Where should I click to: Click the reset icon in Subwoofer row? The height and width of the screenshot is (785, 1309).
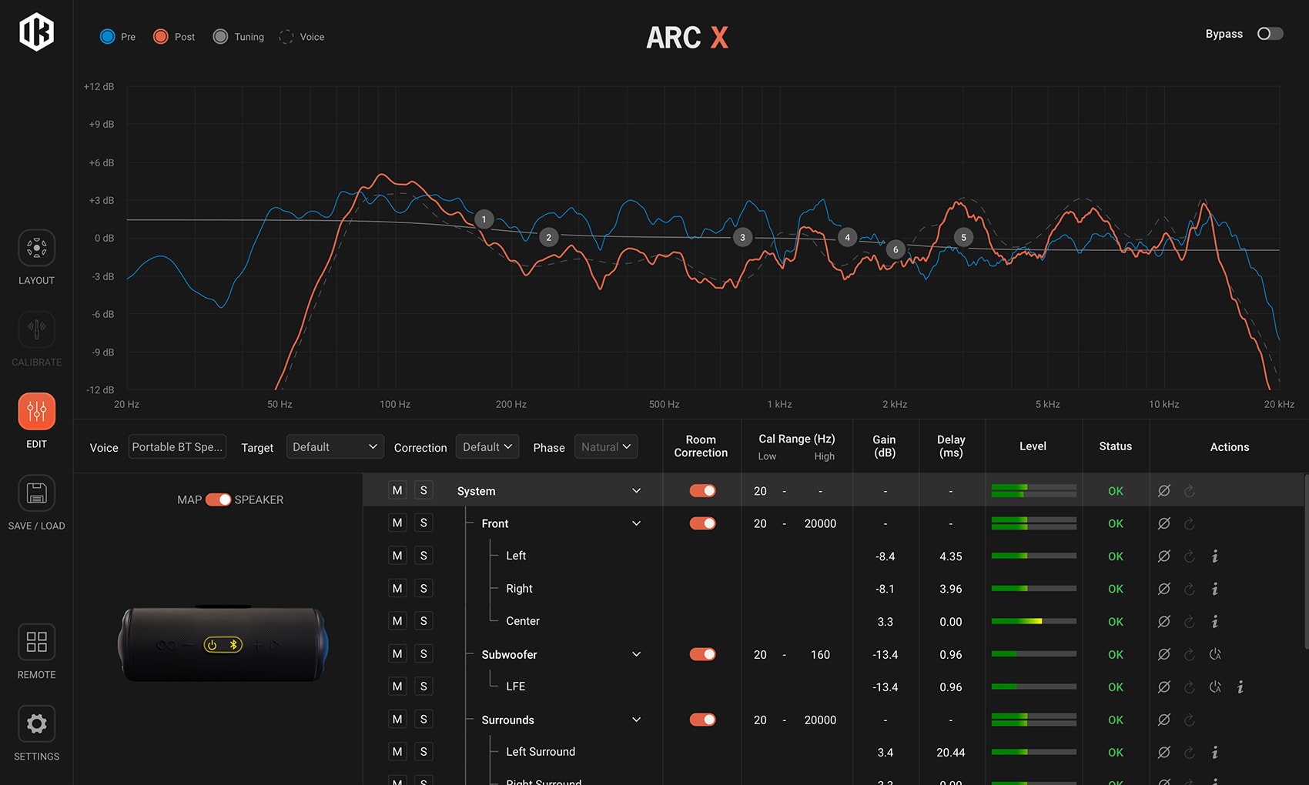coord(1190,655)
